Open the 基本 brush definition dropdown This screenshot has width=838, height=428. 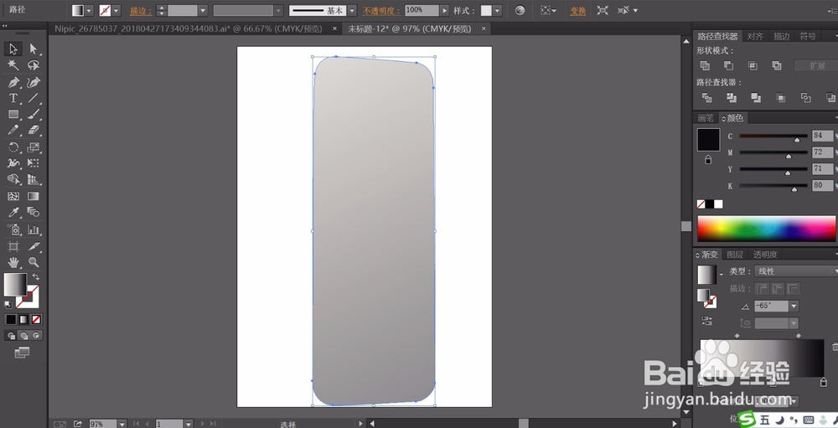352,10
